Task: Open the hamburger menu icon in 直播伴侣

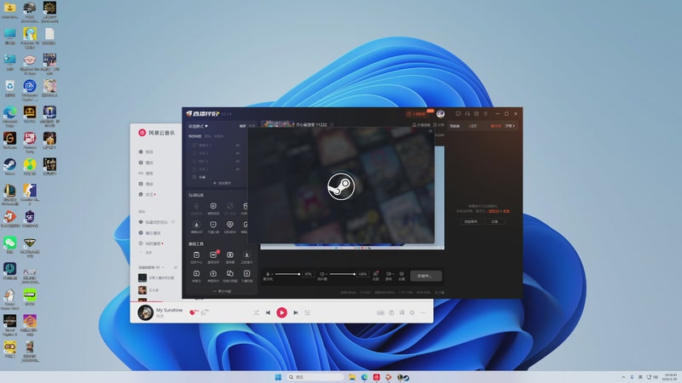Action: 485,114
